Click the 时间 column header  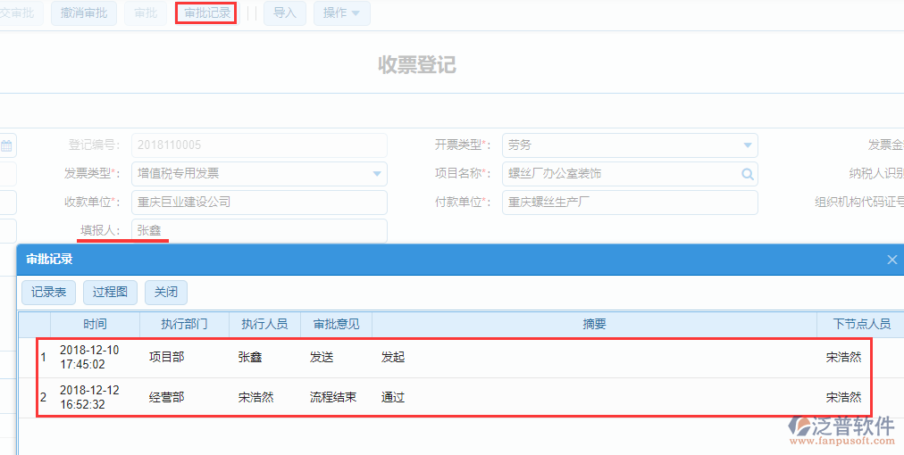tap(95, 325)
